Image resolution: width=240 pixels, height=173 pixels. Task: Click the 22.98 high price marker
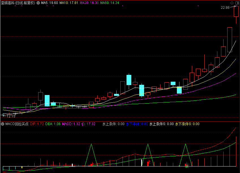[x=225, y=8]
